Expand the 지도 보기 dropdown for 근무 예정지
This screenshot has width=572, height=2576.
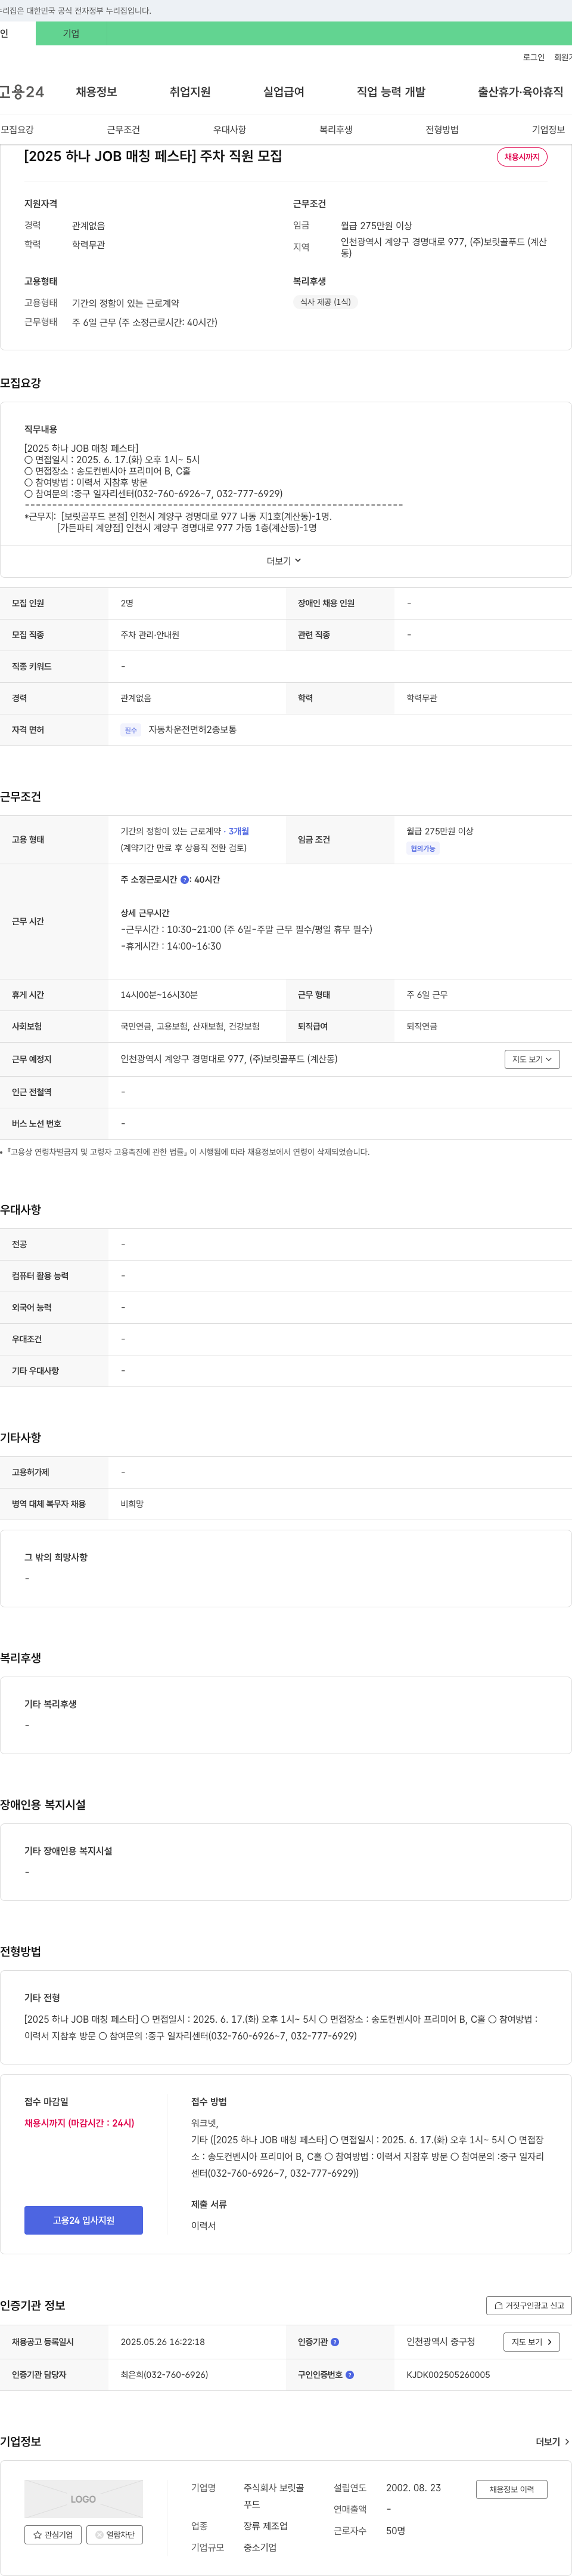coord(531,1059)
